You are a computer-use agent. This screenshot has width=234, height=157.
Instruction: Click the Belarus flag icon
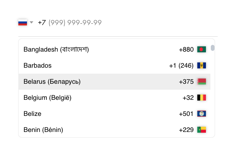[x=201, y=81]
